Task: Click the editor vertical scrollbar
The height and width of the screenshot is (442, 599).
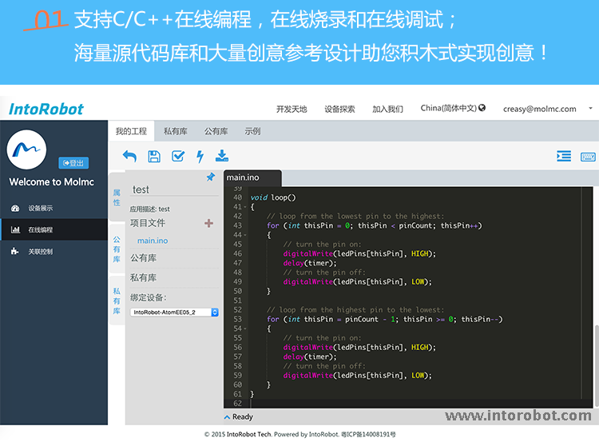Action: [597, 365]
